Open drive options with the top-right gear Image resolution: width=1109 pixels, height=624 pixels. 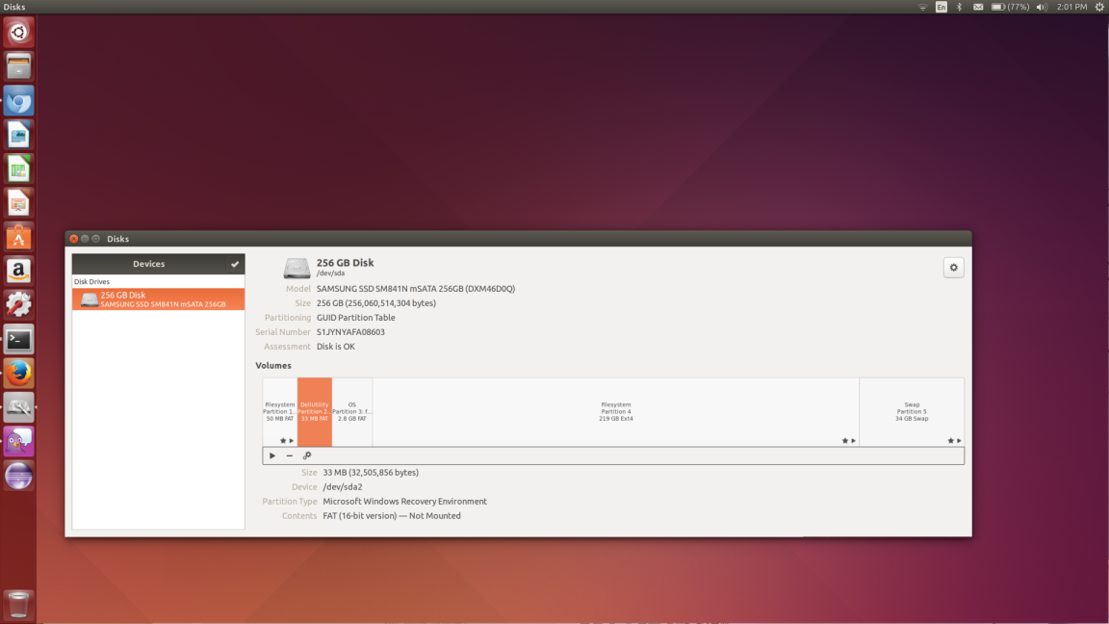coord(953,267)
